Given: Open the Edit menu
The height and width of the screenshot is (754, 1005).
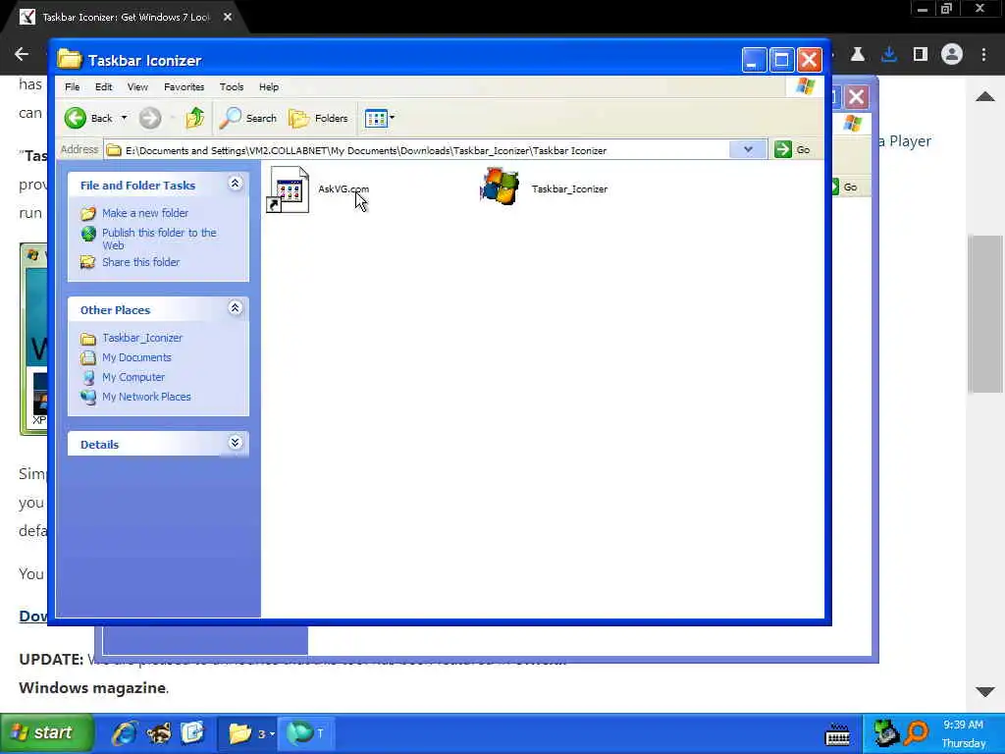Looking at the screenshot, I should [104, 86].
